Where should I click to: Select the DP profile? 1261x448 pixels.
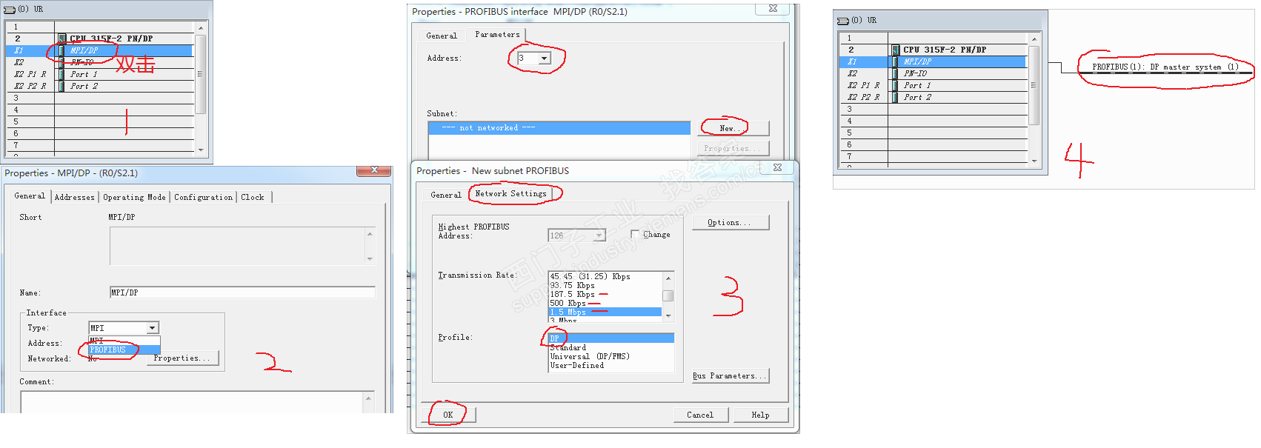611,338
